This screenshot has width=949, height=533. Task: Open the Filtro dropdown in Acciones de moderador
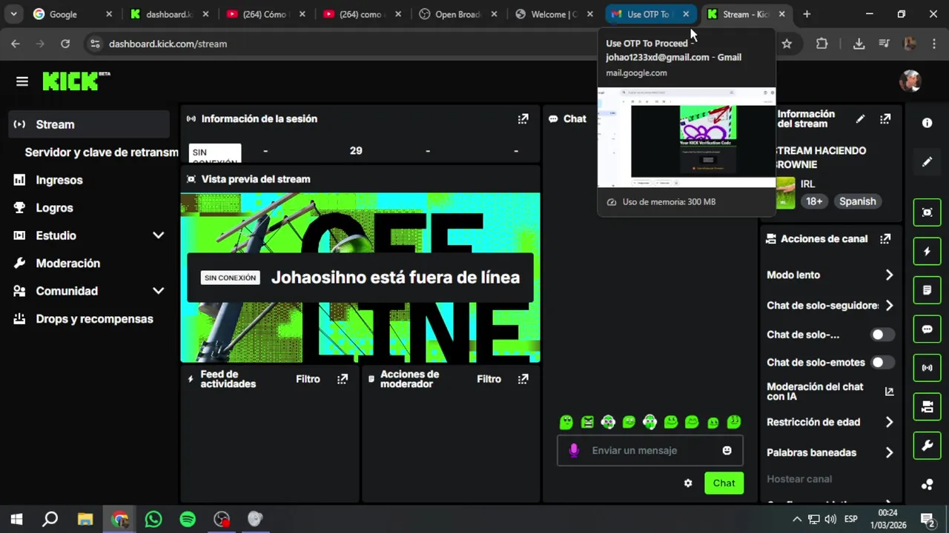click(x=489, y=379)
